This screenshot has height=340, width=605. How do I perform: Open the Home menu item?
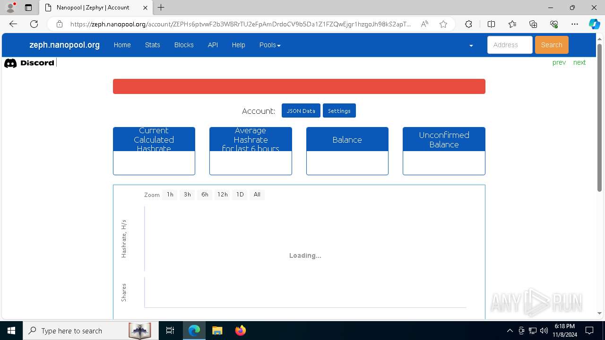click(122, 45)
